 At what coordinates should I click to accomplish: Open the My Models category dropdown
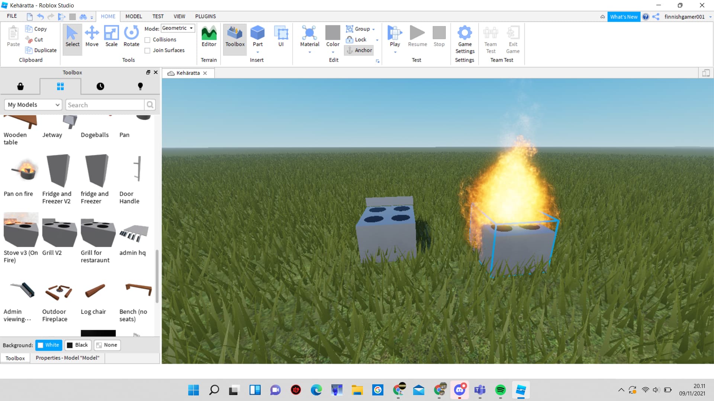click(x=33, y=105)
